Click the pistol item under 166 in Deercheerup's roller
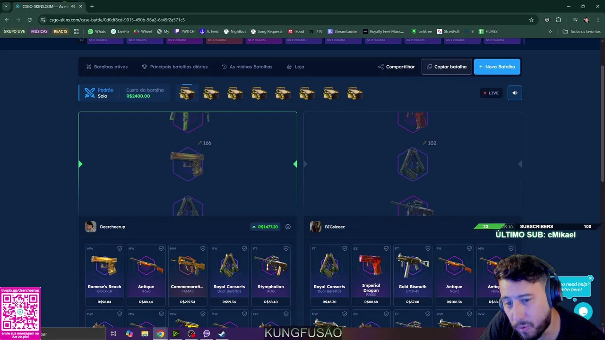This screenshot has width=605, height=340. click(x=188, y=164)
